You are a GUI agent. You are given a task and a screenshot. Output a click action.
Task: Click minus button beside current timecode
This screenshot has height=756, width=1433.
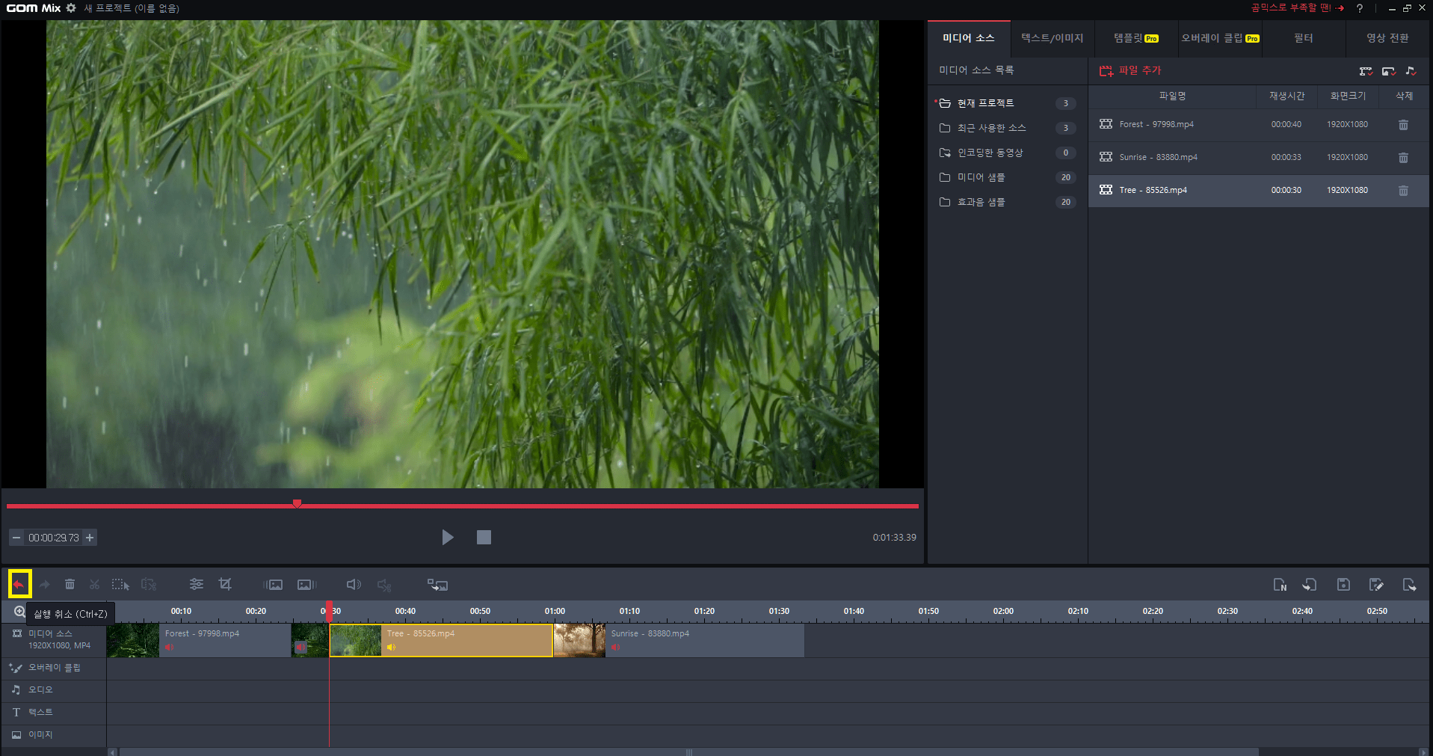coord(16,538)
